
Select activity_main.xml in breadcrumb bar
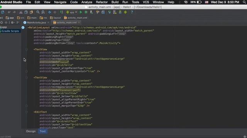tap(76, 18)
